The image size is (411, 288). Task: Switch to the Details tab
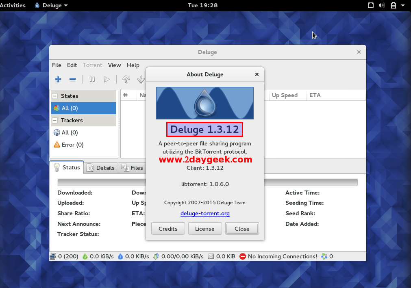101,168
